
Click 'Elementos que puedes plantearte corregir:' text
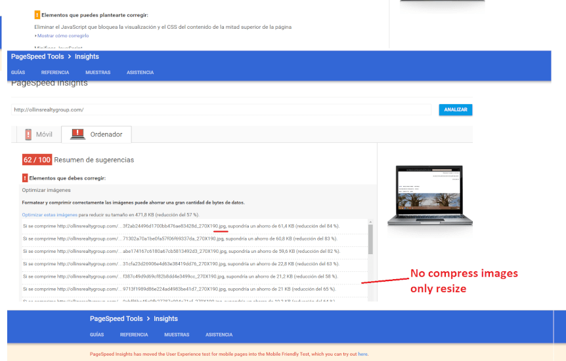click(95, 15)
